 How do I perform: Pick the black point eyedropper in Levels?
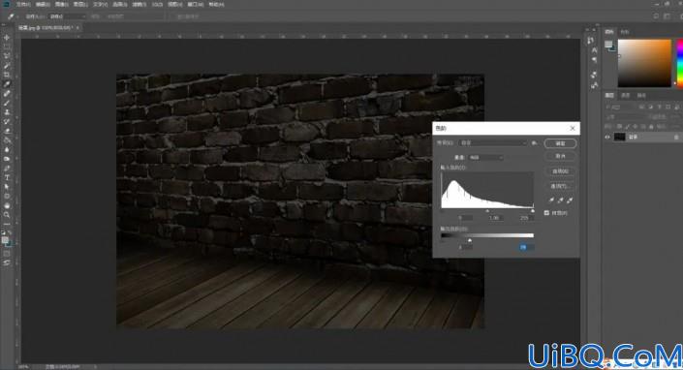point(551,200)
